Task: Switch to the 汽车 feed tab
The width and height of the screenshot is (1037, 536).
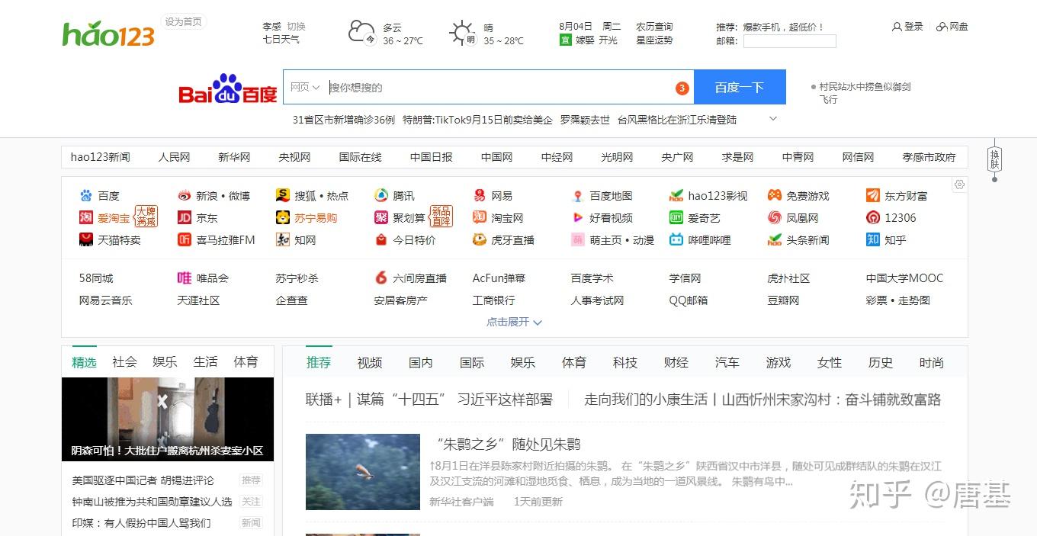Action: (x=727, y=363)
